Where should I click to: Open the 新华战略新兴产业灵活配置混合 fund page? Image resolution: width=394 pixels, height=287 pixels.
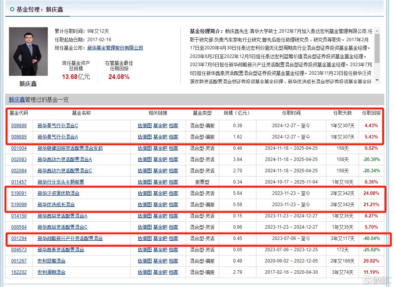click(70, 238)
